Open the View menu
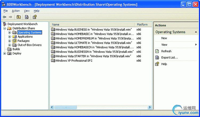This screenshot has height=117, width=200. pos(27,11)
